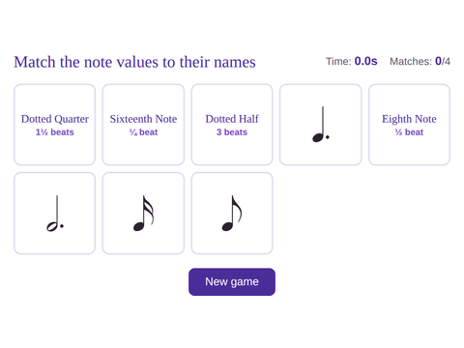Click the '3 beats' label
The image size is (464, 348).
pyautogui.click(x=232, y=132)
